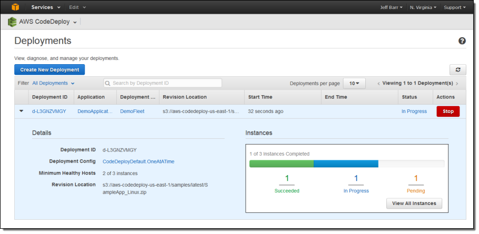Go to previous page of deployments
This screenshot has height=234, width=479.
[378, 84]
